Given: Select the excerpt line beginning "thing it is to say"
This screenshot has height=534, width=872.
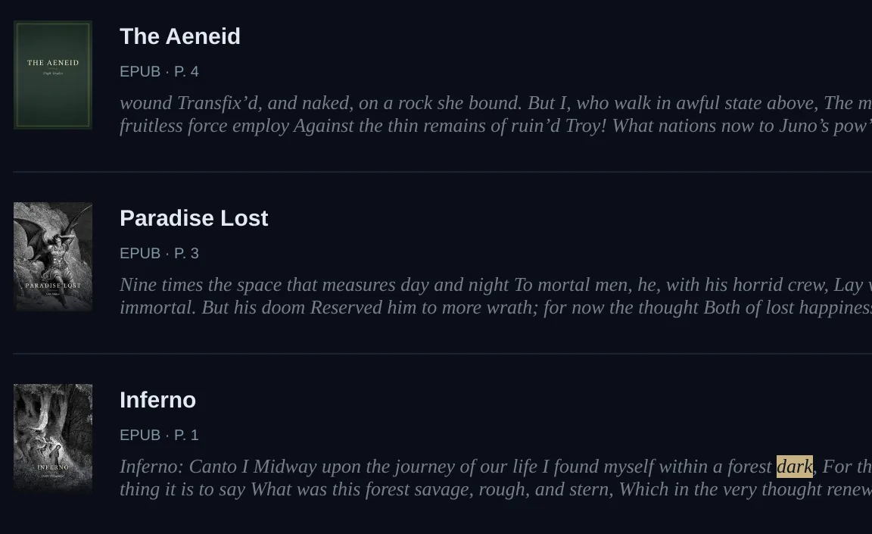Looking at the screenshot, I should [496, 489].
